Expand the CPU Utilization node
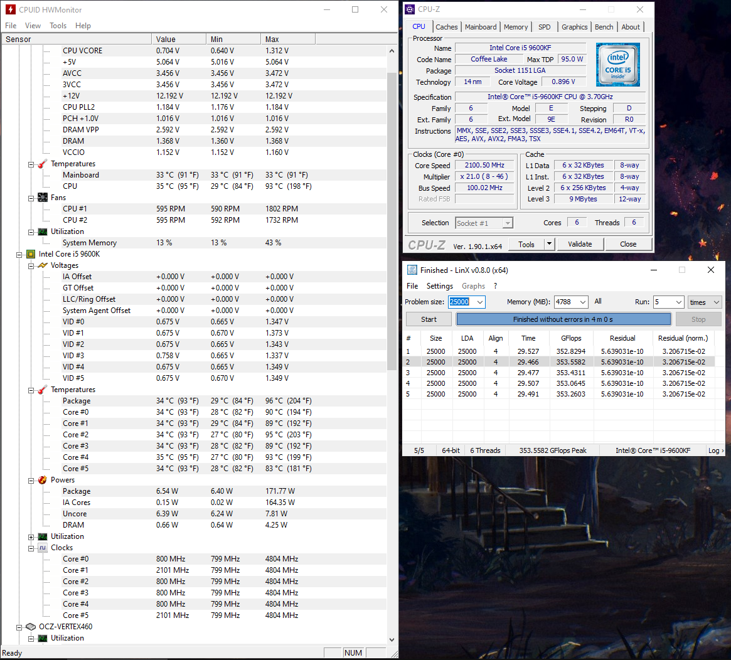Viewport: 731px width, 660px height. (x=31, y=537)
